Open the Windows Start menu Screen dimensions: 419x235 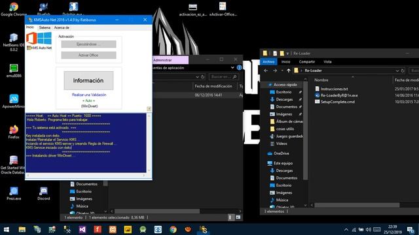pyautogui.click(x=7, y=229)
